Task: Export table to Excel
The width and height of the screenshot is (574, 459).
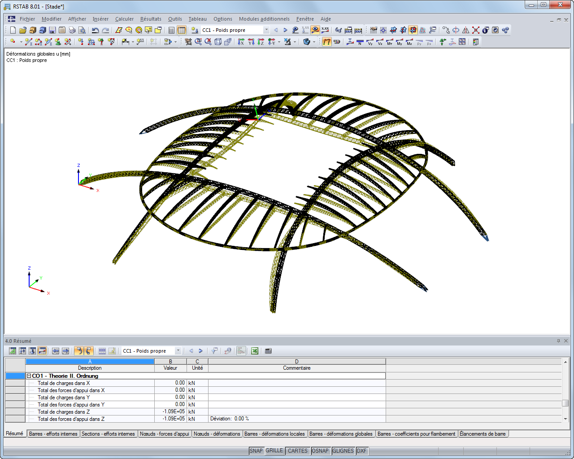Action: [x=255, y=351]
